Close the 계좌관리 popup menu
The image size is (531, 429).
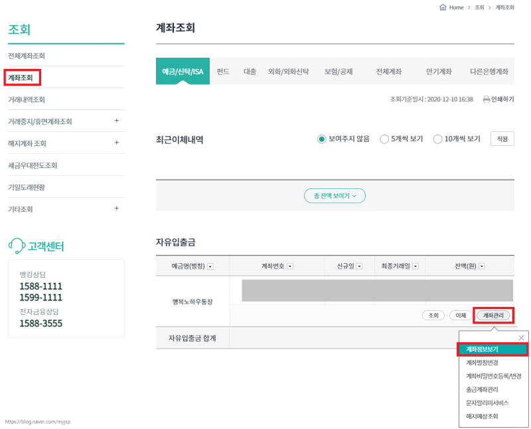pos(522,337)
